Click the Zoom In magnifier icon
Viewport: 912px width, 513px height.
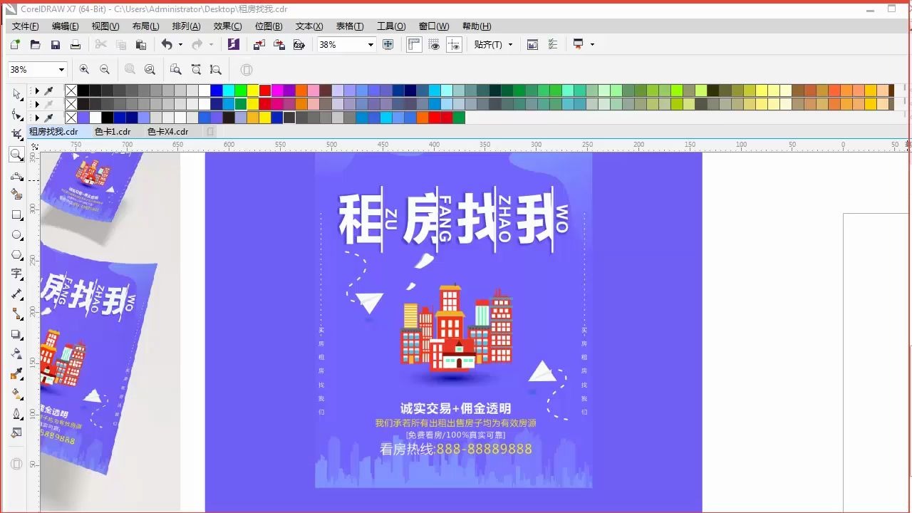tap(84, 69)
